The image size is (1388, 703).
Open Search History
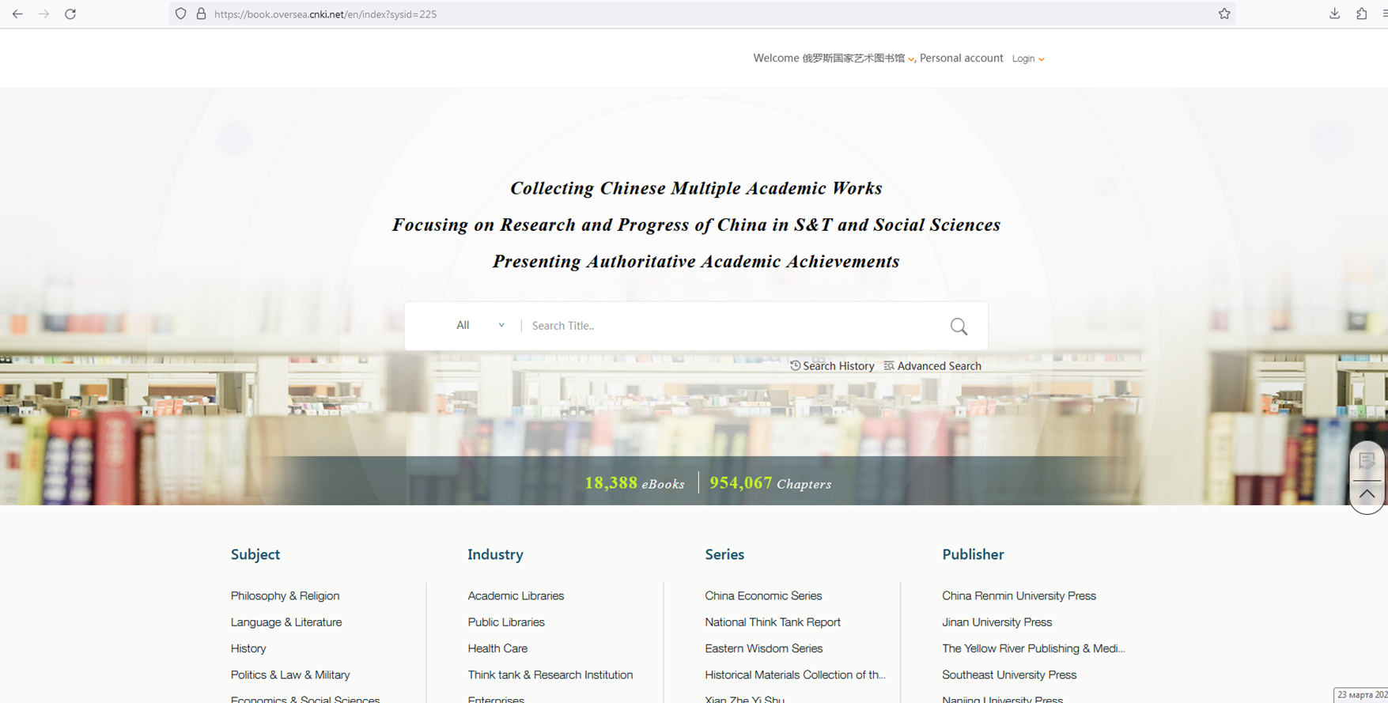(x=832, y=366)
